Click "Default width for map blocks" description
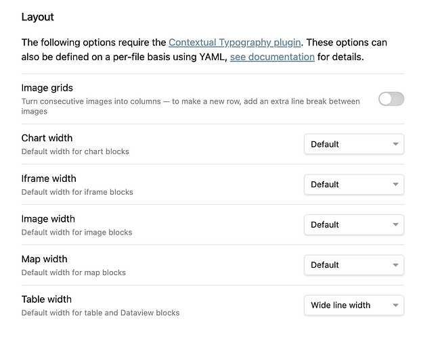The height and width of the screenshot is (338, 421). 74,272
